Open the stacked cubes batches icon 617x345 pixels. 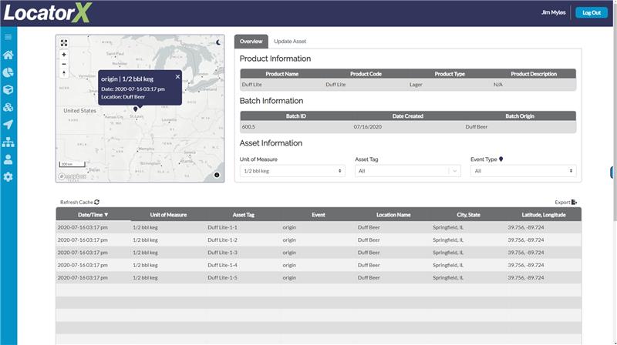[x=8, y=107]
